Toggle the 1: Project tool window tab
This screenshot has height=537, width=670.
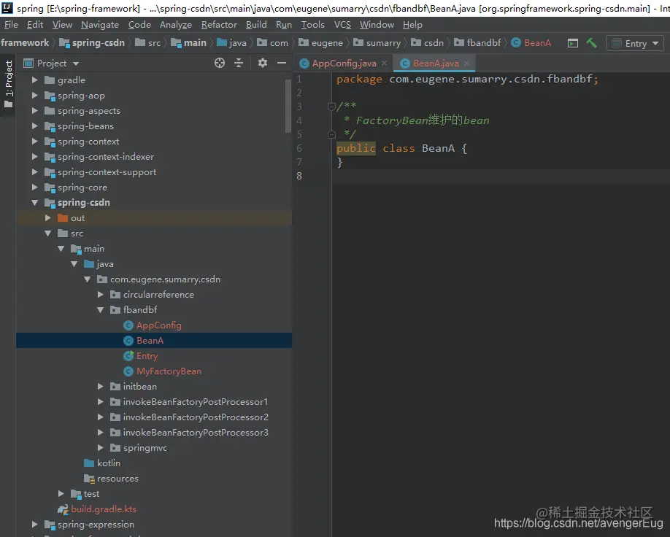click(8, 85)
